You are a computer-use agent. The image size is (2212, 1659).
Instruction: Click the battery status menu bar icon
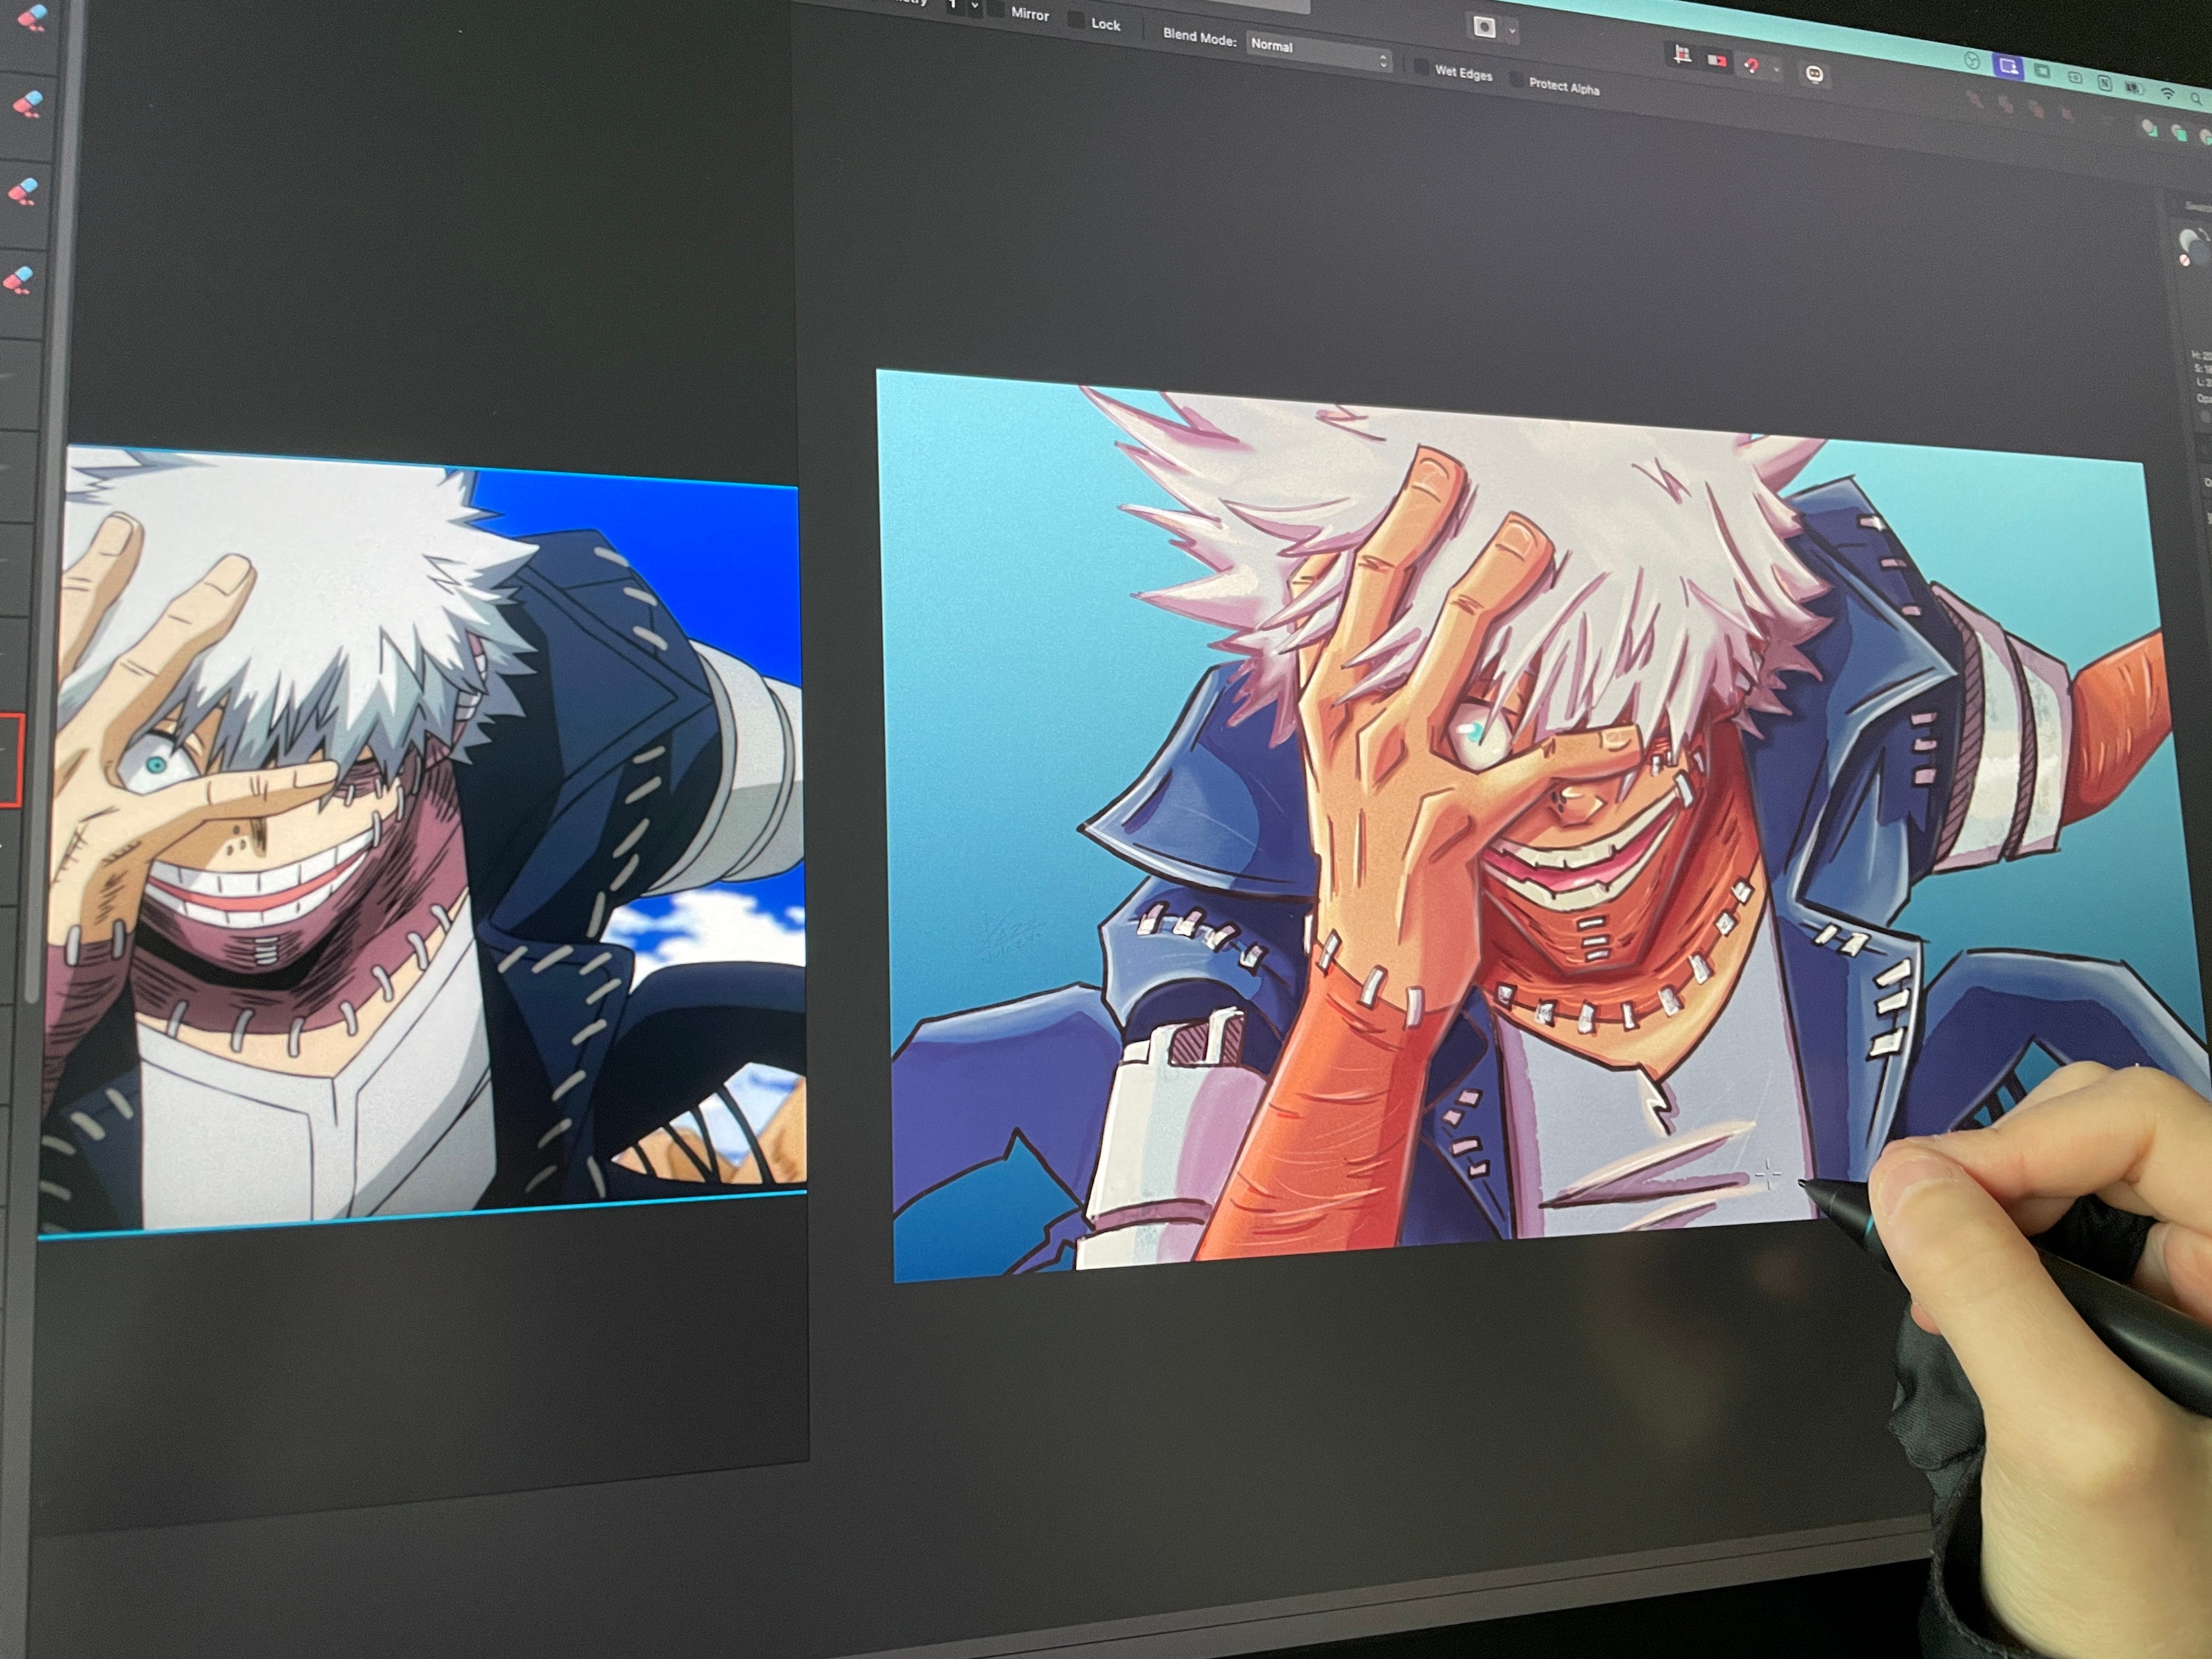pyautogui.click(x=2134, y=89)
